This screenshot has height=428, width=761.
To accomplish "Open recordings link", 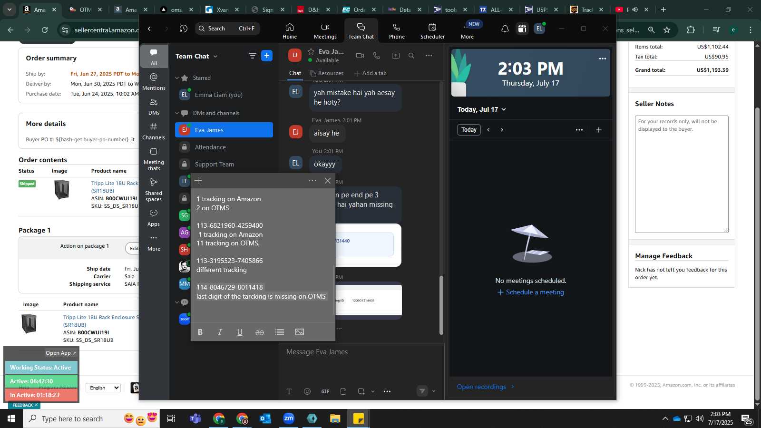I will (486, 387).
